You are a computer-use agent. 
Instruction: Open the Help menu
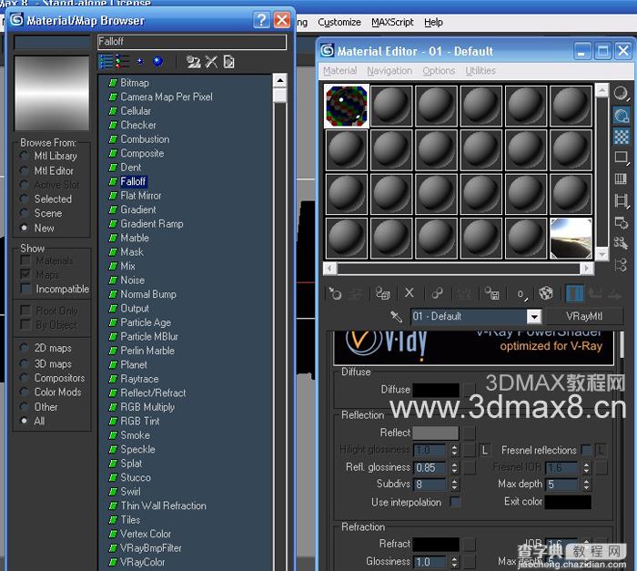[x=433, y=22]
